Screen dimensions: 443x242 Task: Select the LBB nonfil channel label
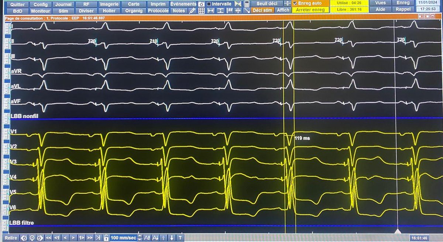[25, 116]
